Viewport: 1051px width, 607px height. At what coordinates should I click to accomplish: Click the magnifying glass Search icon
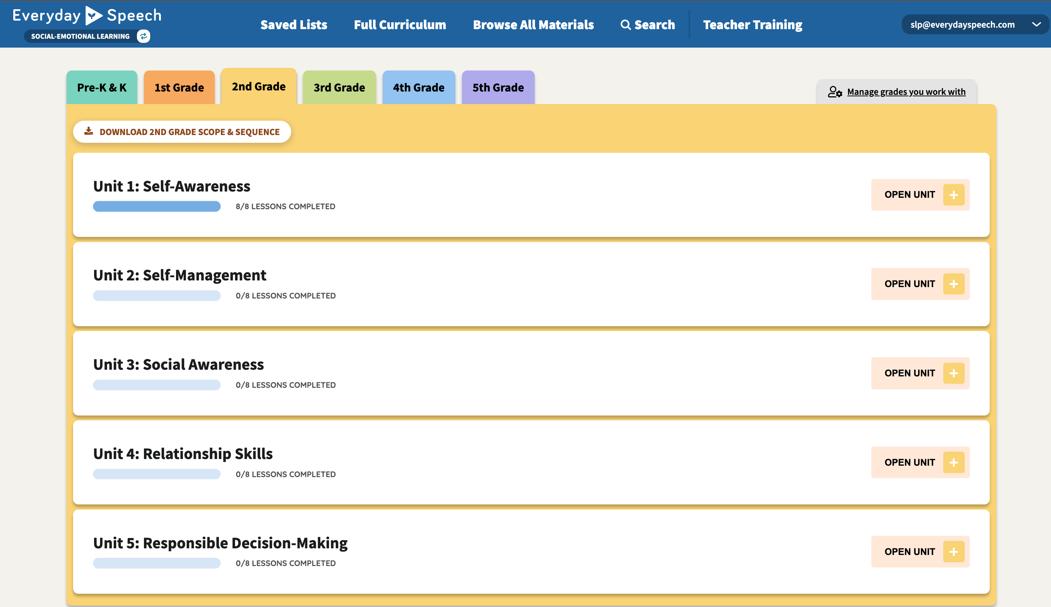coord(626,25)
